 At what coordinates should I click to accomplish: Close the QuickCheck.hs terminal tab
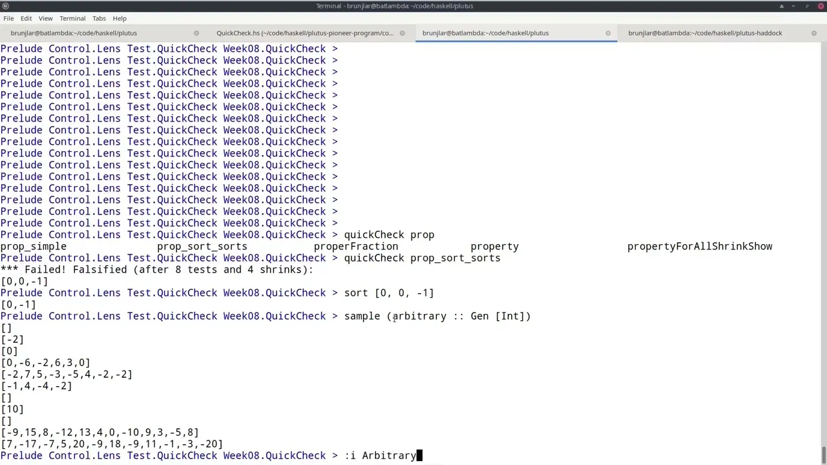point(402,33)
